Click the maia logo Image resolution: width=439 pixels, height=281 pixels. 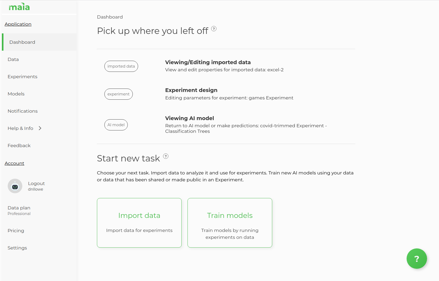19,7
